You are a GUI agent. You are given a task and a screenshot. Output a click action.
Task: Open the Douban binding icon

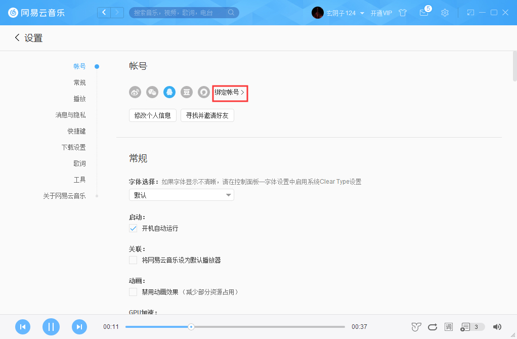pyautogui.click(x=186, y=92)
